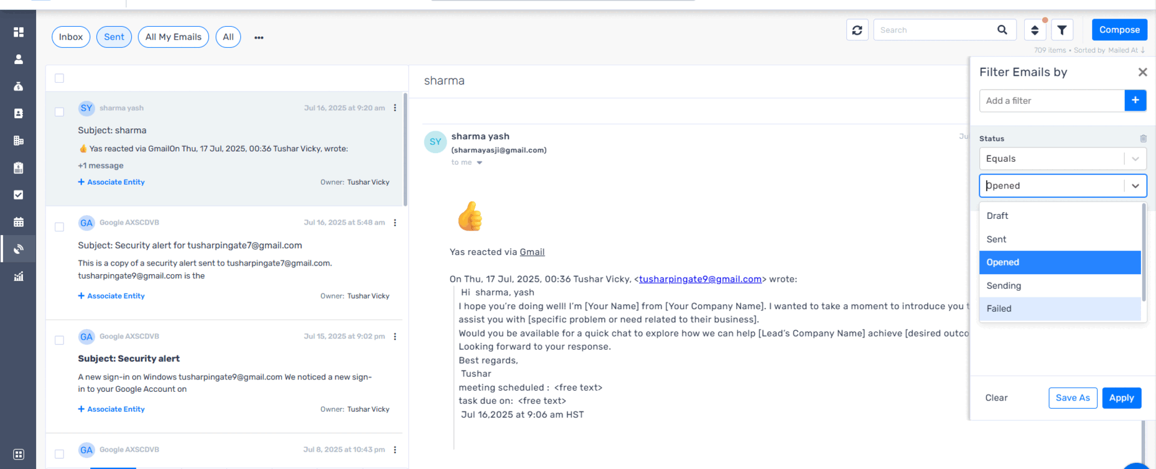Open more options for Jul 8 Google email
This screenshot has height=469, width=1156.
[x=395, y=450]
